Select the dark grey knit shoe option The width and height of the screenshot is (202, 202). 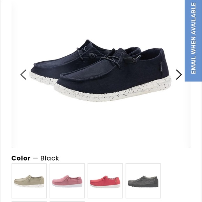point(143,181)
